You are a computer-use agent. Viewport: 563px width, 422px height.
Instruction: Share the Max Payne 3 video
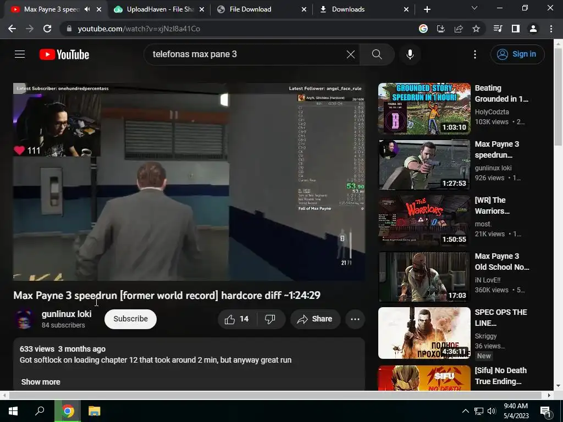(315, 319)
